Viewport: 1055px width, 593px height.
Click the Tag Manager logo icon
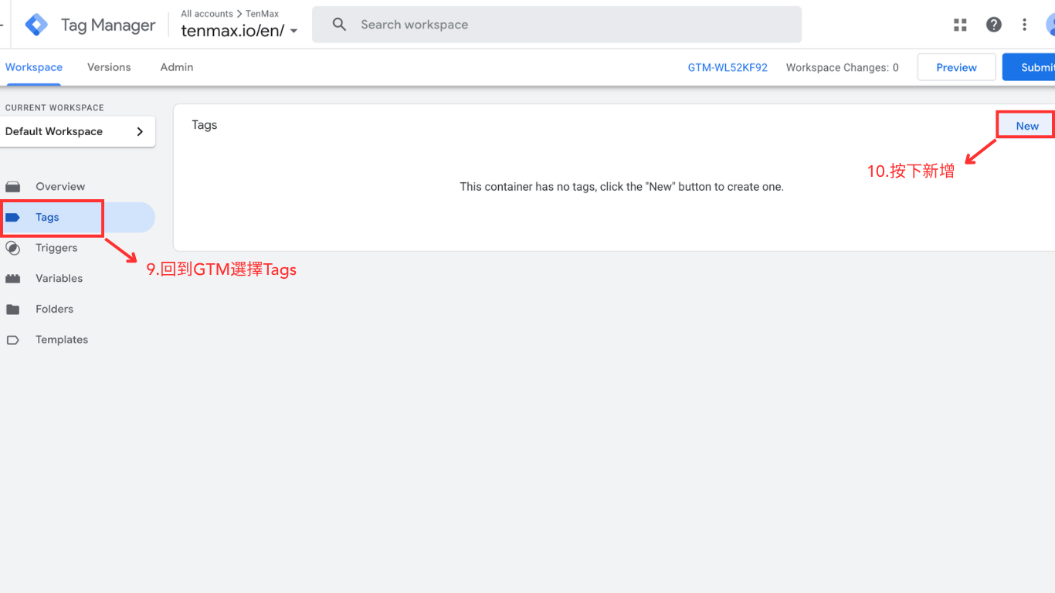point(36,25)
